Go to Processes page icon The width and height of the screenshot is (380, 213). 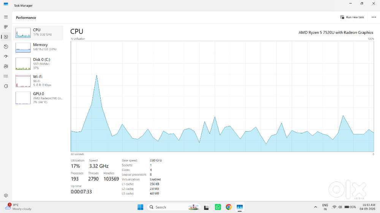click(6, 27)
